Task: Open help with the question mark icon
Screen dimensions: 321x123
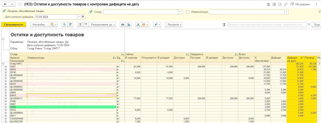Action: coord(309,24)
